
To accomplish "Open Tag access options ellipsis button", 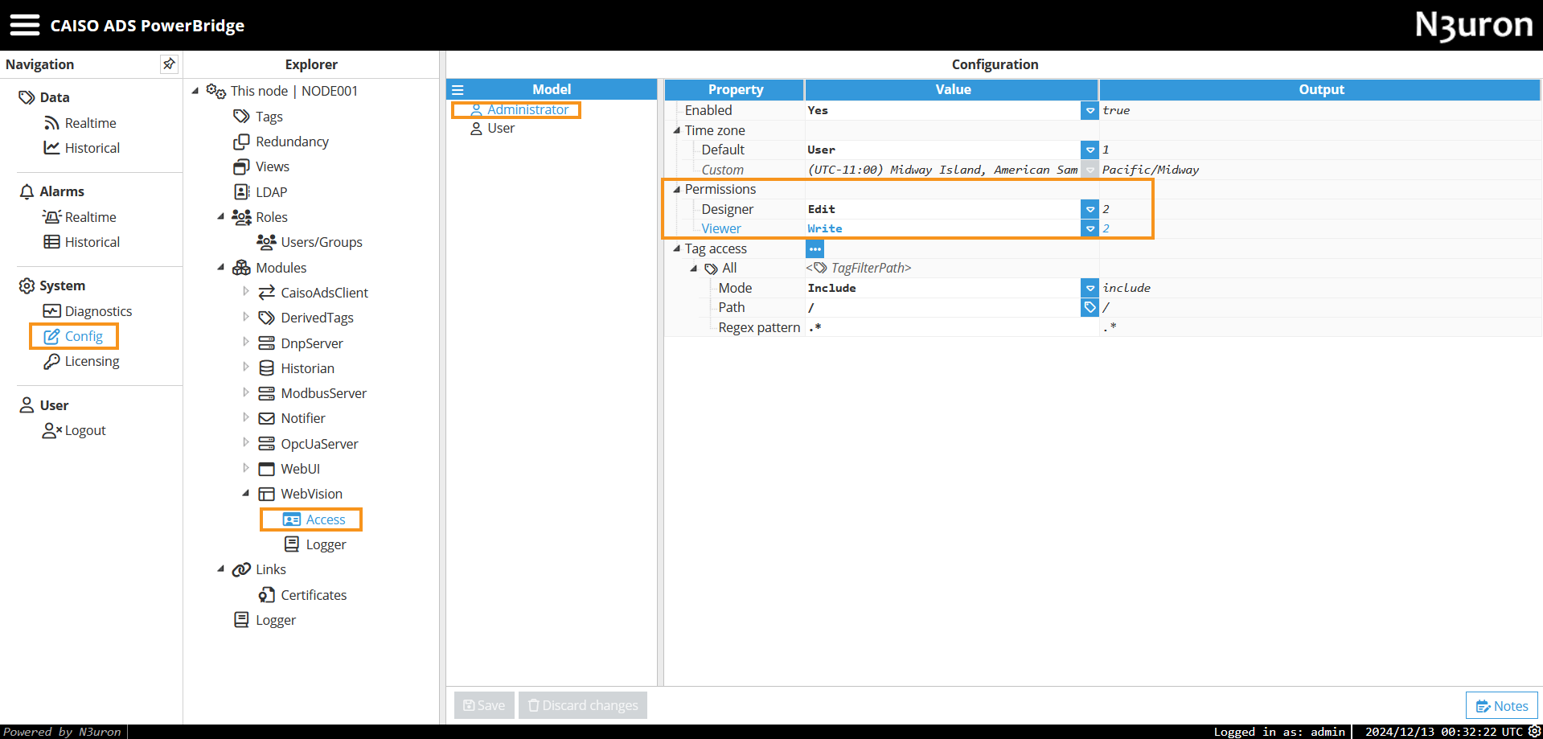I will (x=815, y=248).
